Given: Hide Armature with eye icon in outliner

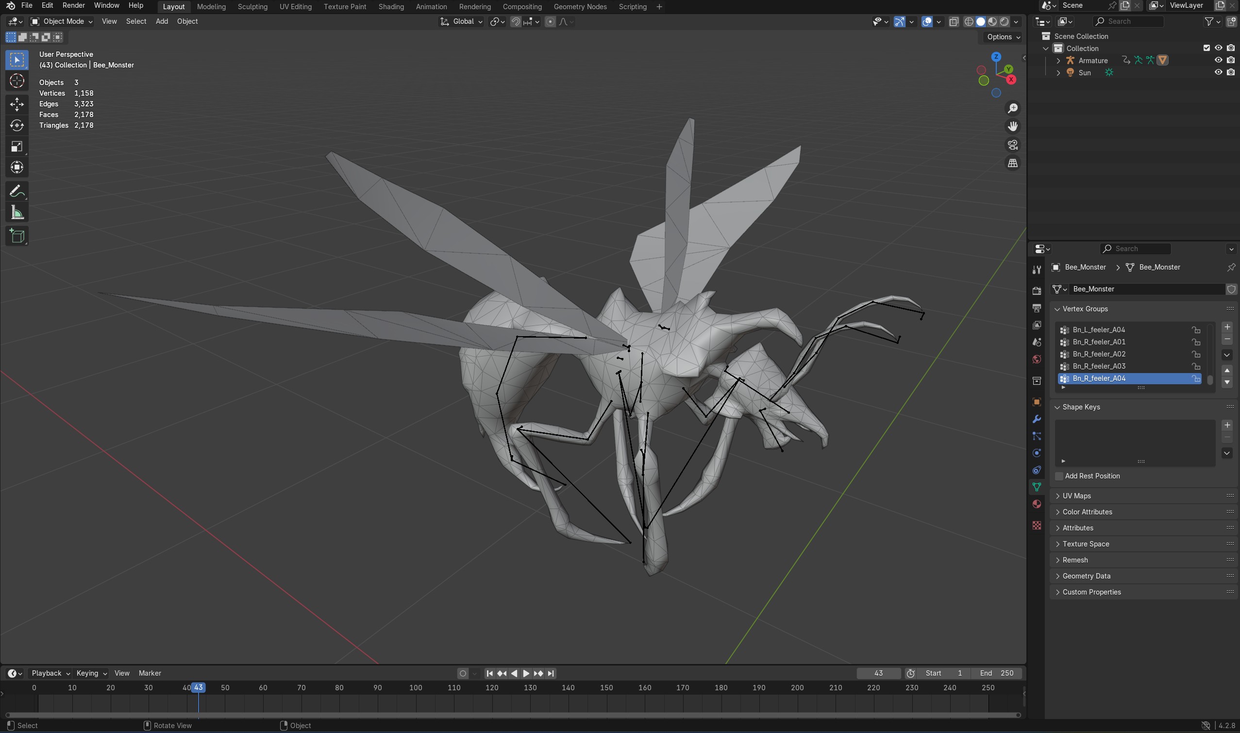Looking at the screenshot, I should 1218,60.
